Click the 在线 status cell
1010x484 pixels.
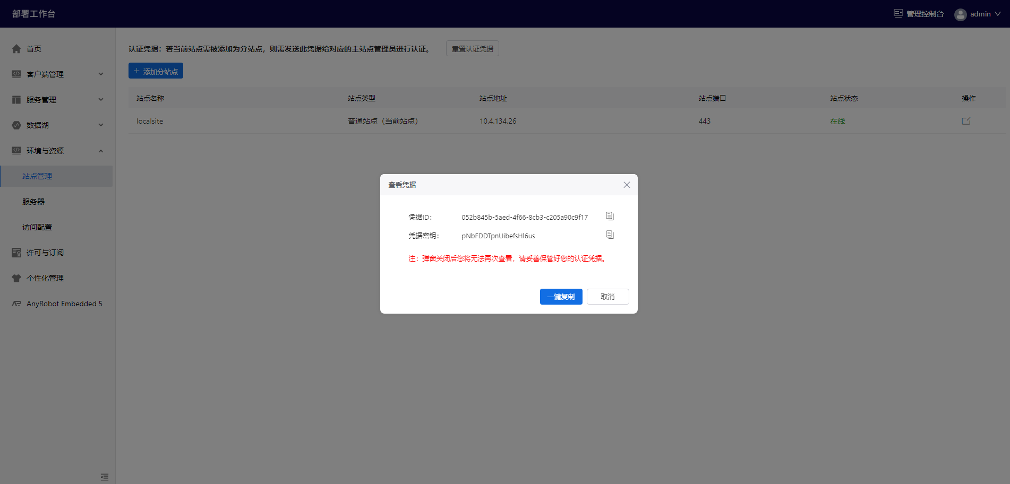837,121
